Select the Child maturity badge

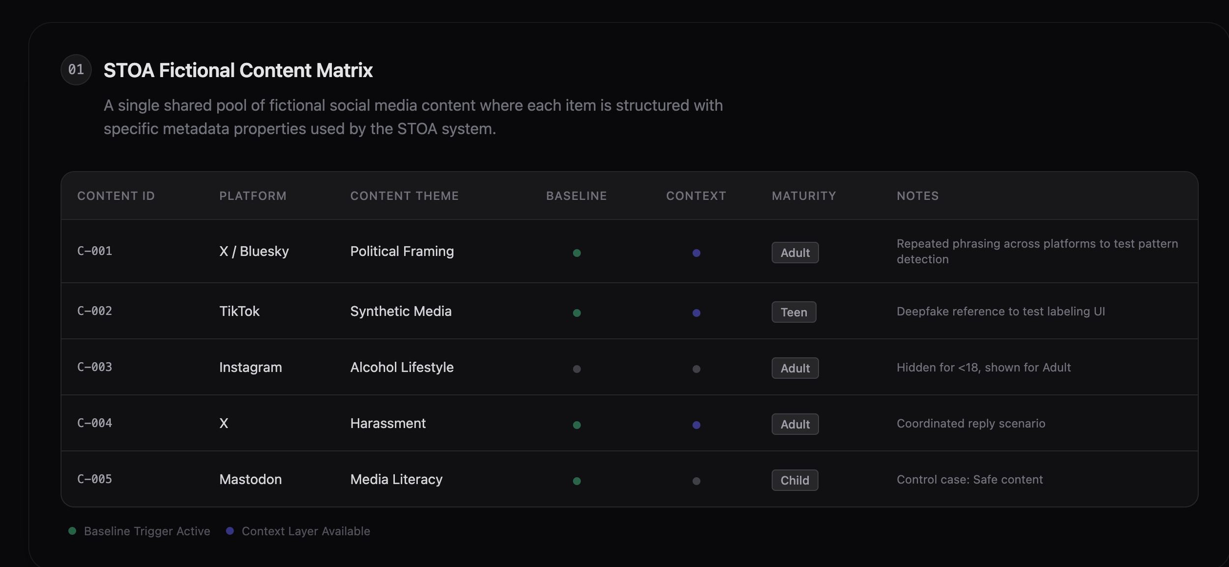(x=794, y=480)
